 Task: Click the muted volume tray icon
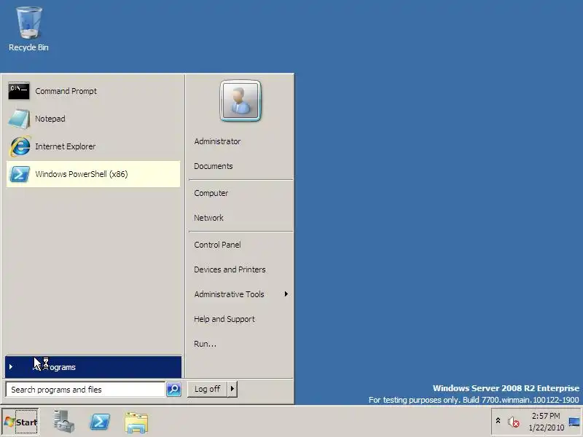pyautogui.click(x=514, y=422)
